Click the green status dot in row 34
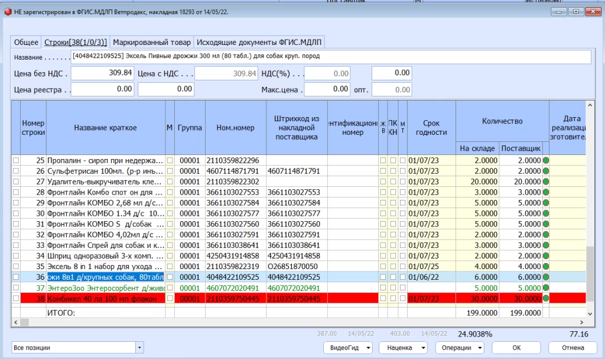The image size is (605, 359). tap(545, 256)
